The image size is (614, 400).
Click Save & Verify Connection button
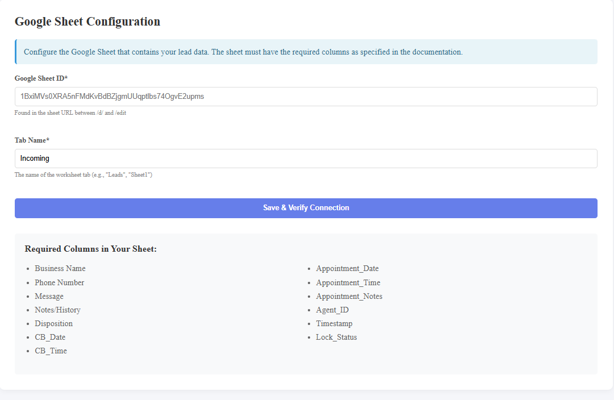pos(306,208)
